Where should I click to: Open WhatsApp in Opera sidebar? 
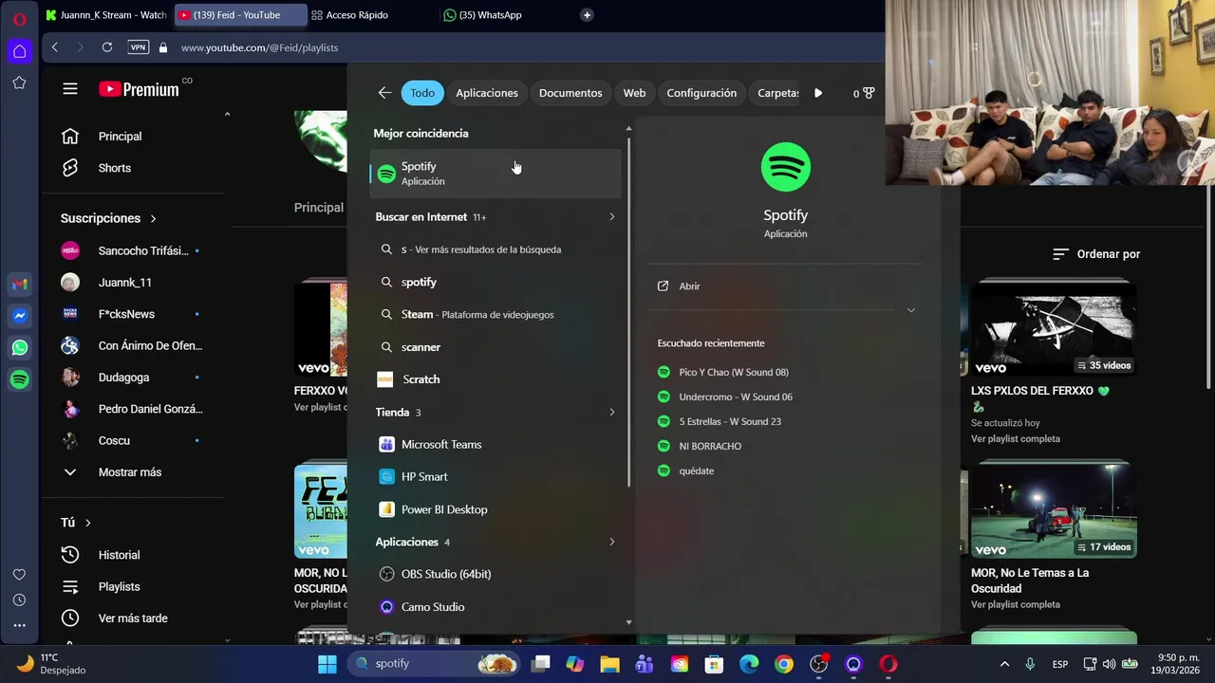click(x=20, y=348)
